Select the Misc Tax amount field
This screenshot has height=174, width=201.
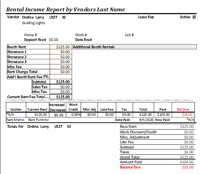coord(61,92)
